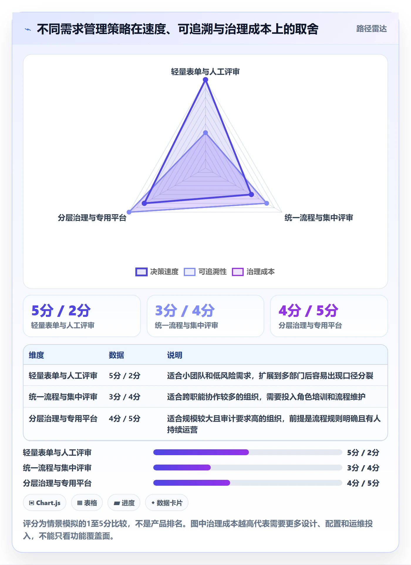Select table row 轻量表单与人工评审
Viewport: 411px width, 565px height.
coord(206,375)
